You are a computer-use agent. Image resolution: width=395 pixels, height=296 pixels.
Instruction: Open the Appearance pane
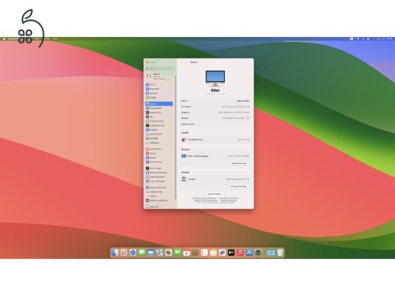point(159,112)
